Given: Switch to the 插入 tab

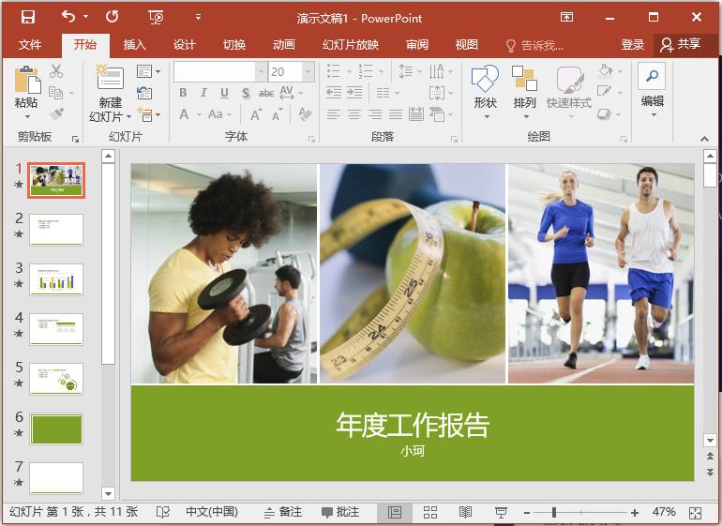Looking at the screenshot, I should (134, 45).
